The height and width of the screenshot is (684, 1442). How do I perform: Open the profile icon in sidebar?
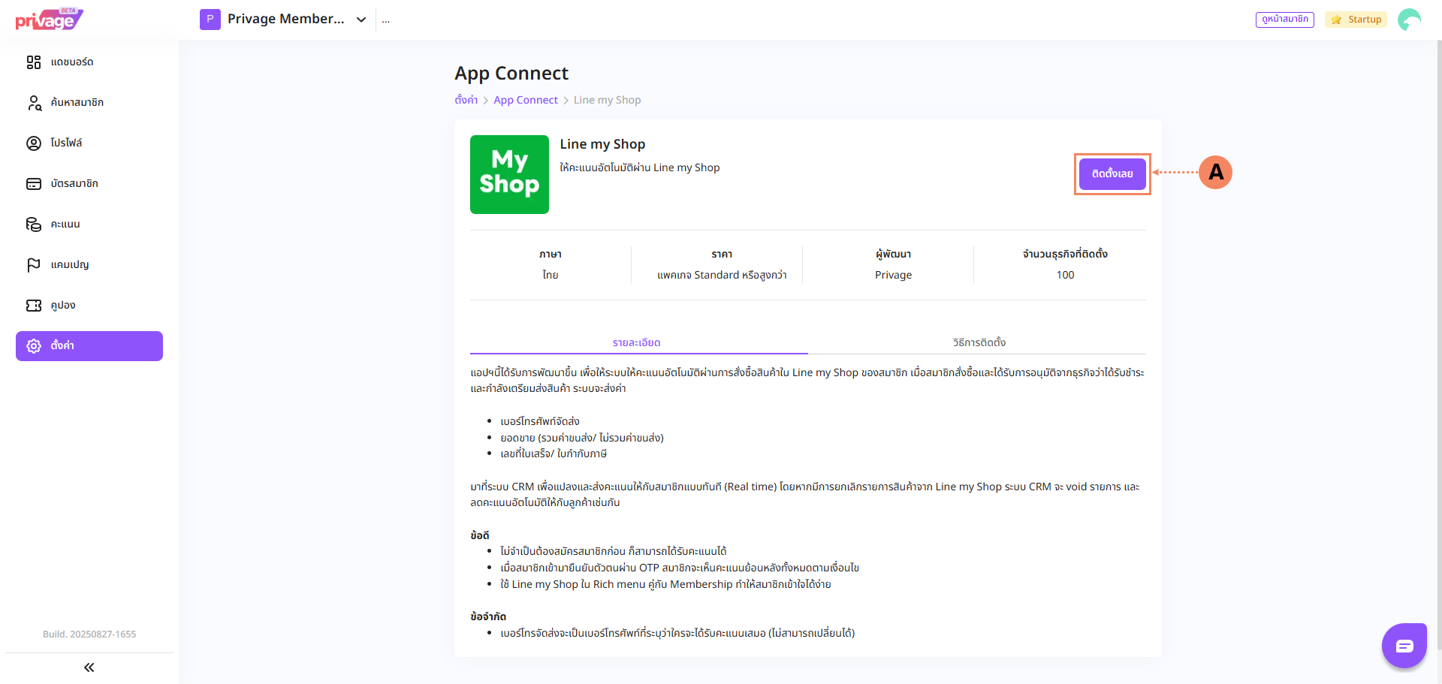click(34, 143)
